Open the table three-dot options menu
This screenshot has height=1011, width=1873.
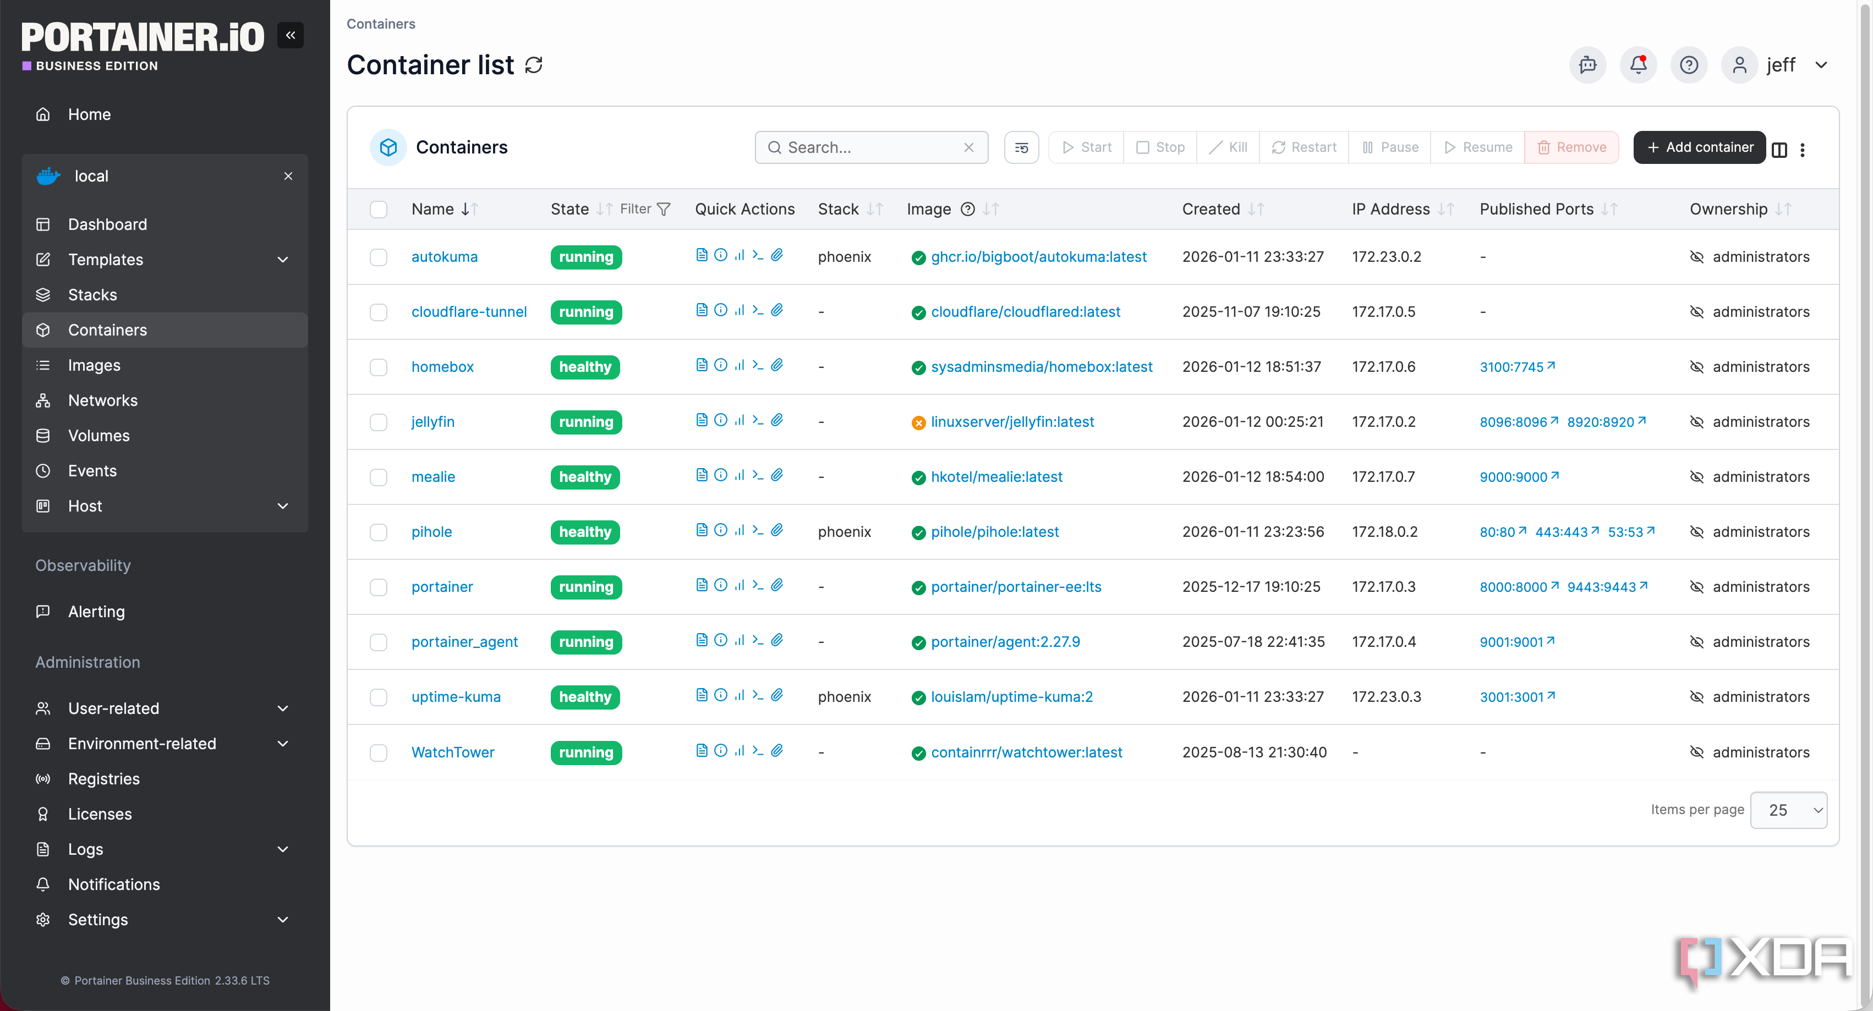coord(1801,150)
